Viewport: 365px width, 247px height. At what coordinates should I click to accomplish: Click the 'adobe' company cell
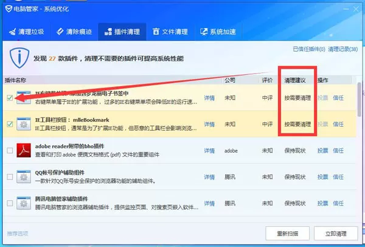click(x=231, y=151)
